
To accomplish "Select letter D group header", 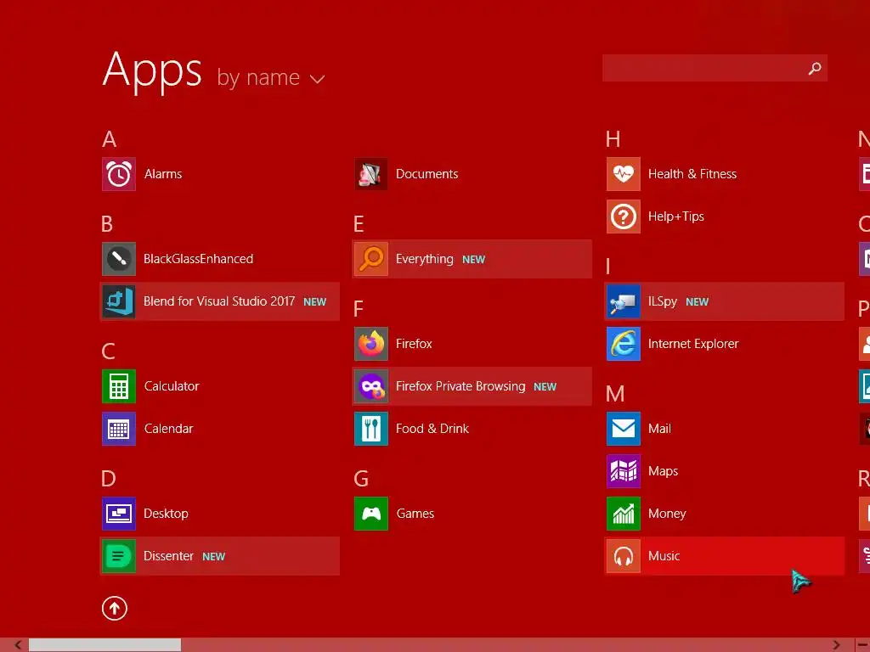I will (109, 479).
